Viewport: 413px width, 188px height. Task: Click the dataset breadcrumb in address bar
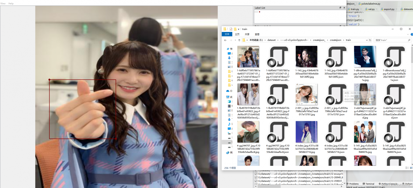pyautogui.click(x=272, y=40)
